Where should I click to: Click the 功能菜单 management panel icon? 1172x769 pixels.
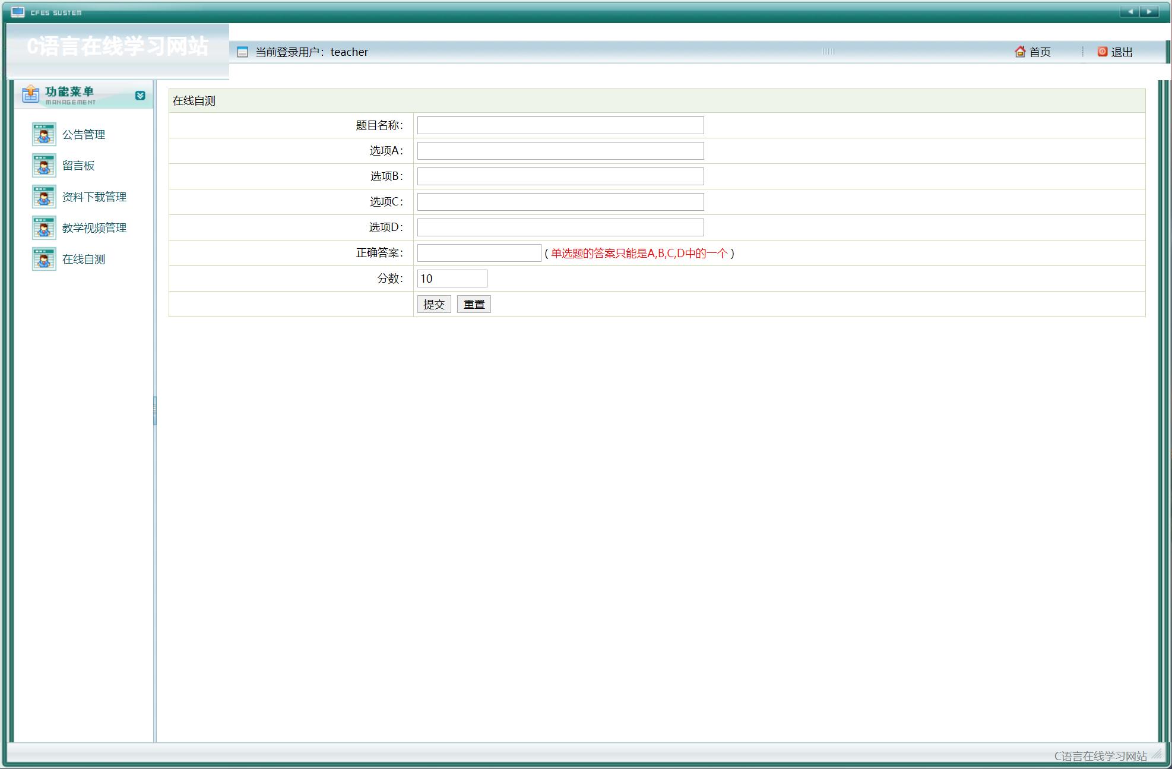pyautogui.click(x=30, y=94)
